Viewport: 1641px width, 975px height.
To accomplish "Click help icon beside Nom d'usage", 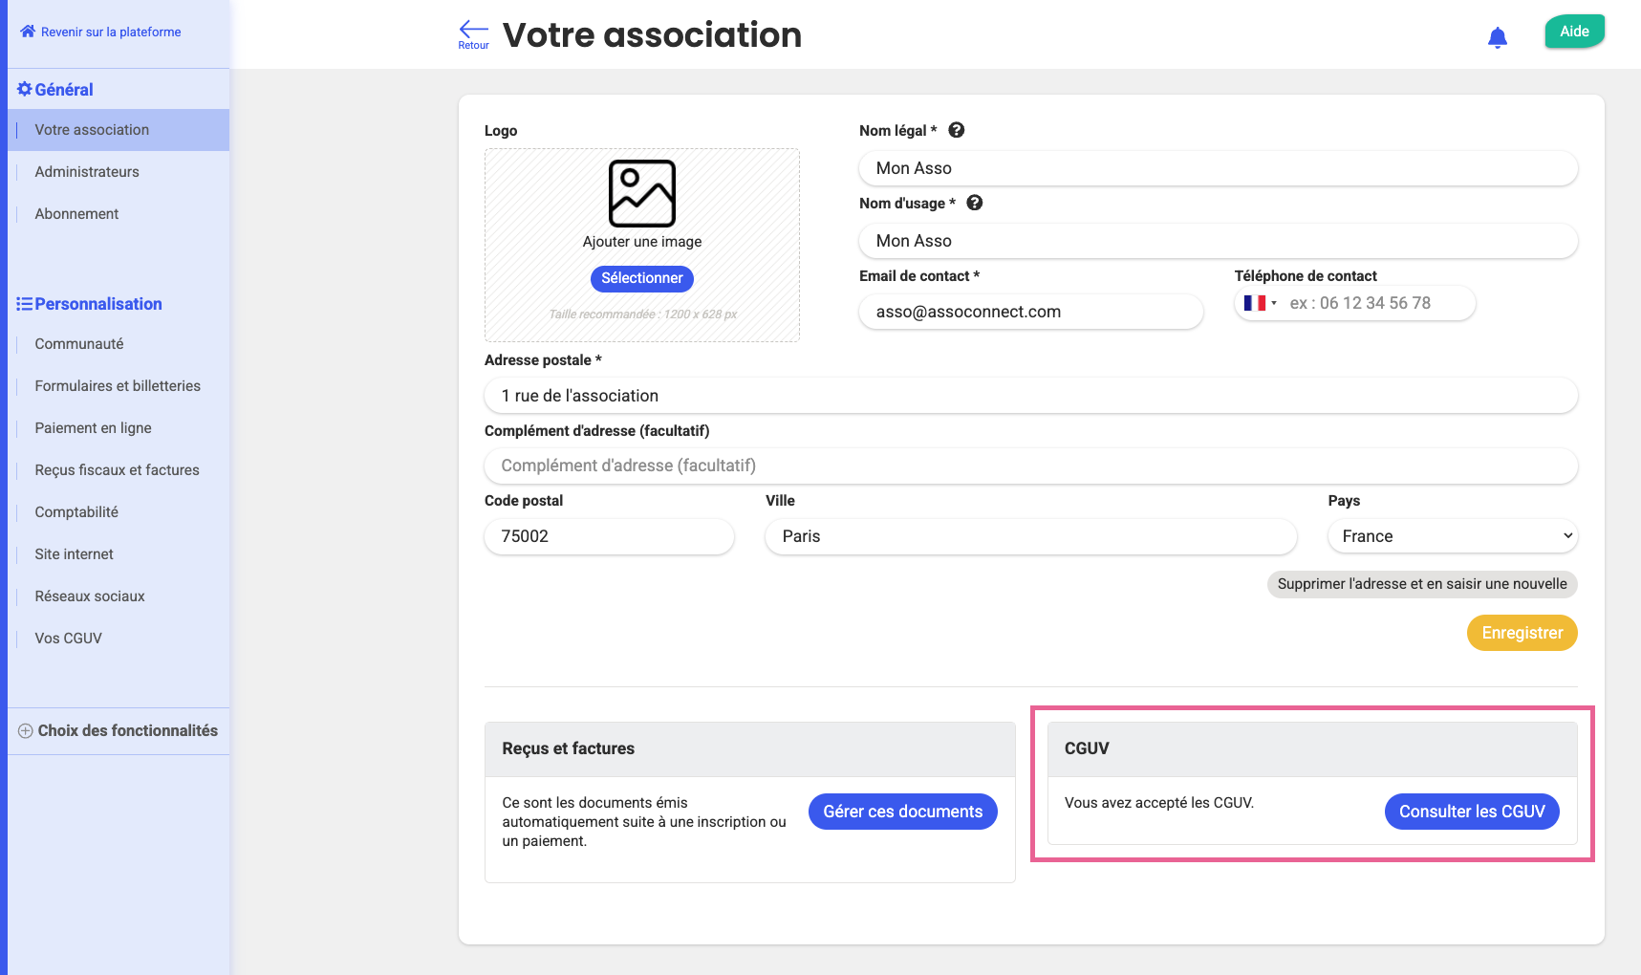I will [x=974, y=203].
